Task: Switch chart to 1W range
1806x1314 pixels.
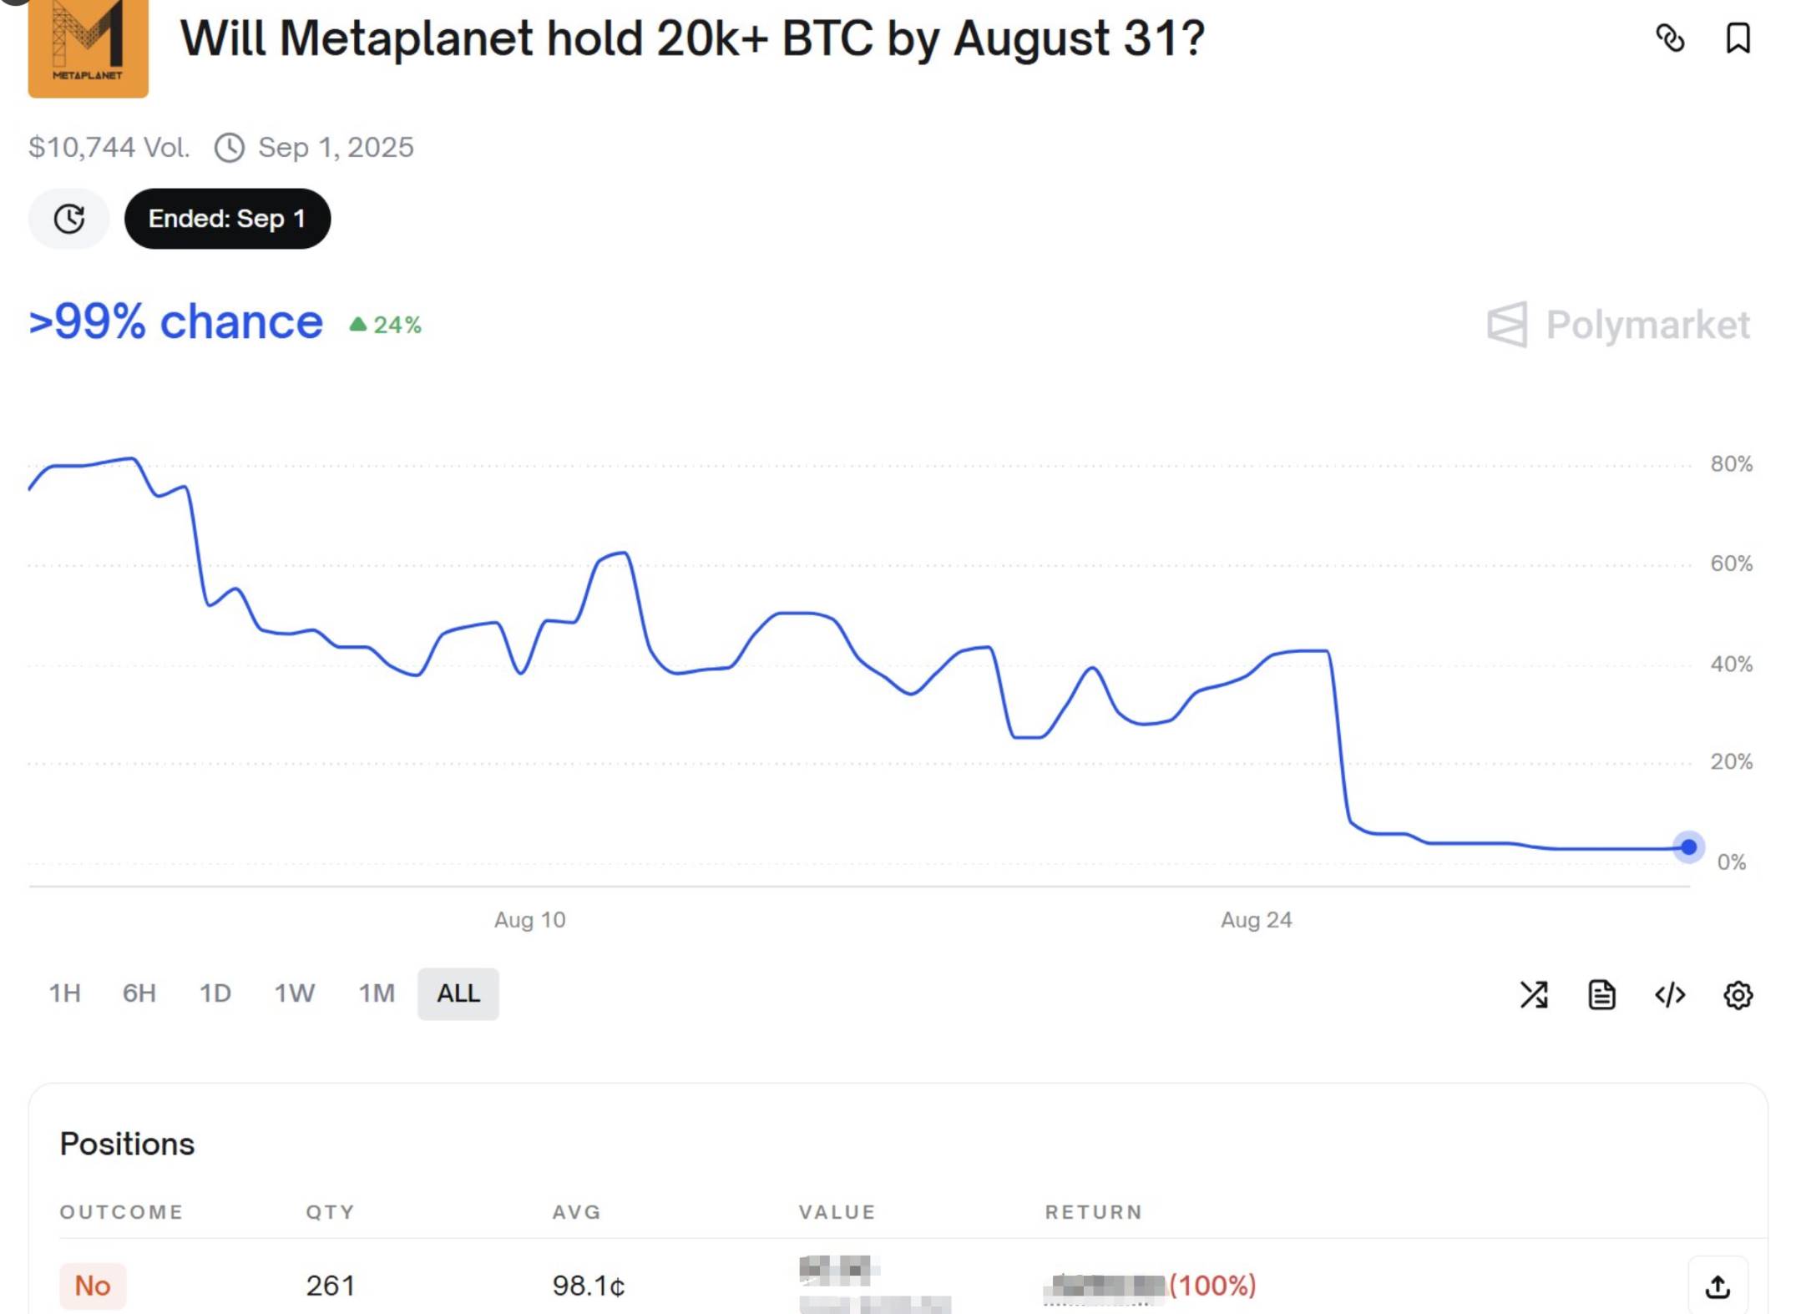Action: 295,993
